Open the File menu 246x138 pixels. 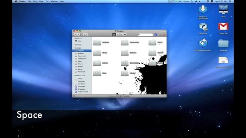pyautogui.click(x=29, y=2)
